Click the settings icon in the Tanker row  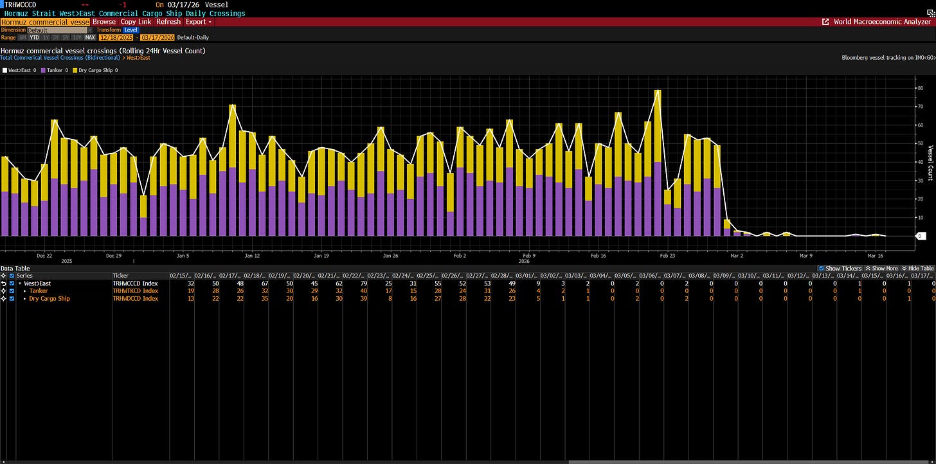click(4, 291)
